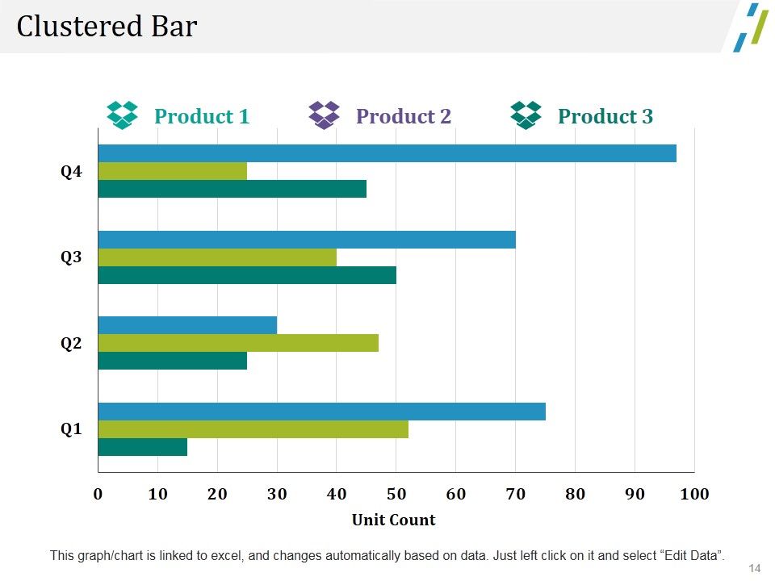This screenshot has width=775, height=581.
Task: Click the blue-green slash logo in top corner
Action: click(x=751, y=27)
